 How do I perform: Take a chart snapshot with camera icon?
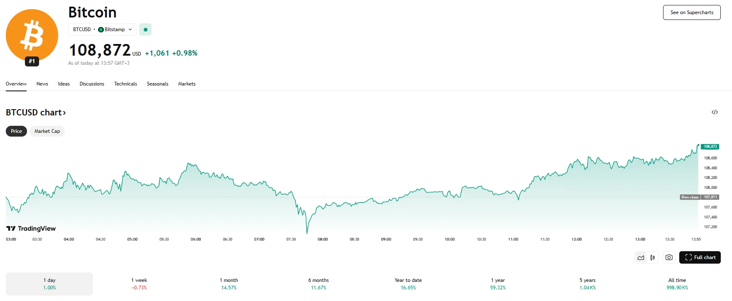[669, 257]
